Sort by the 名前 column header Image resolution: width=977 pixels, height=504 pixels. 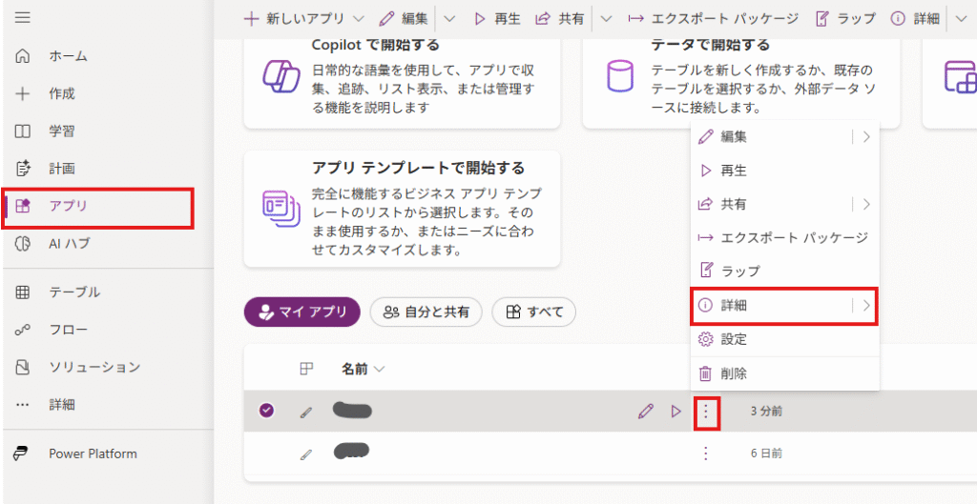pyautogui.click(x=363, y=370)
